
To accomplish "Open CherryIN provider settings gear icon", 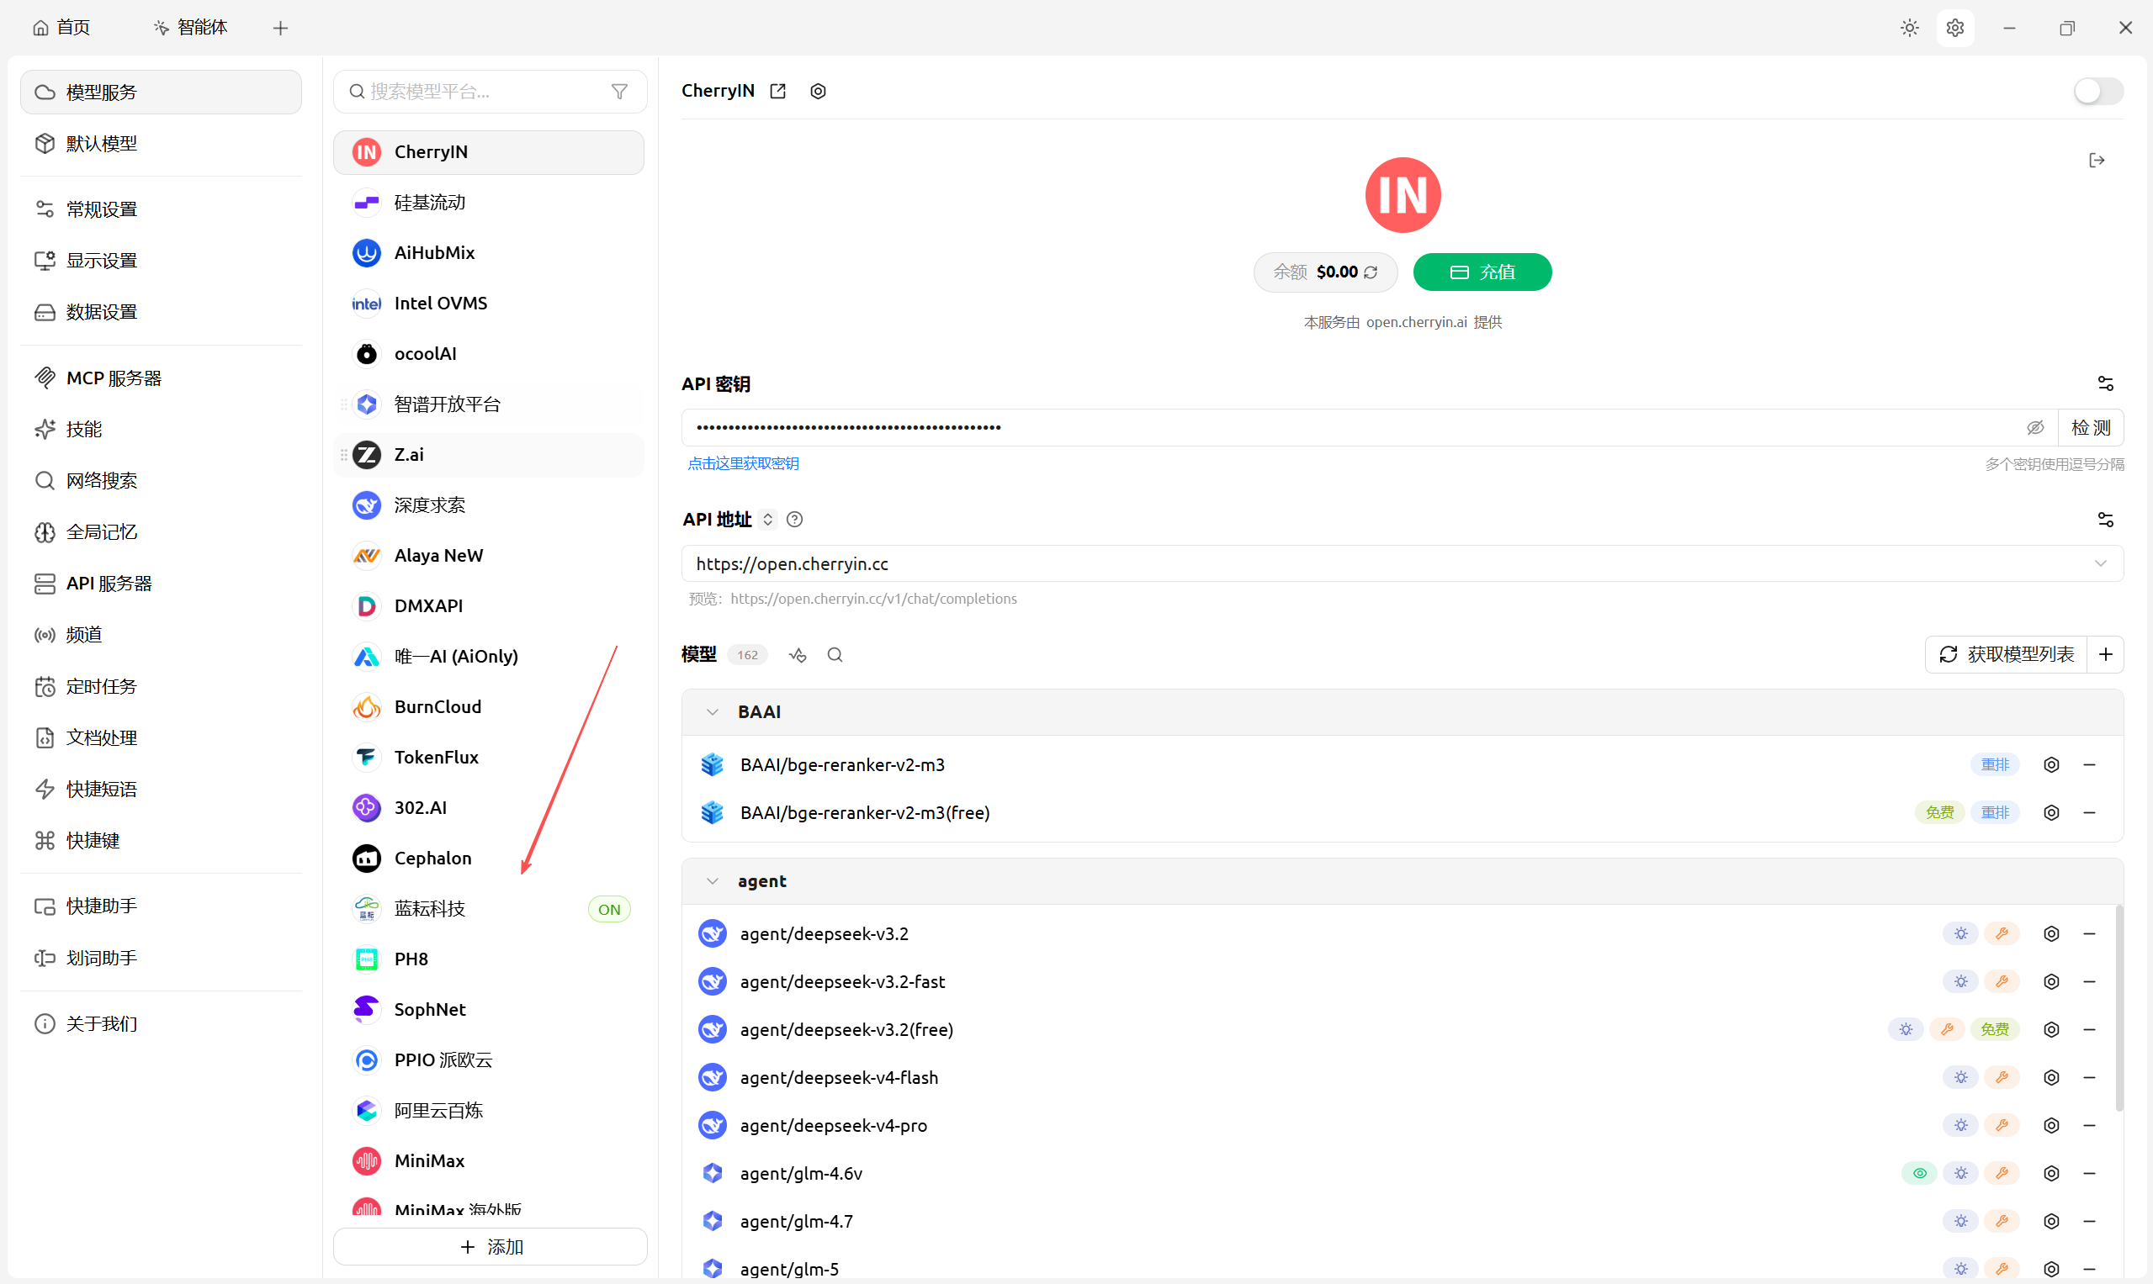I will pos(818,91).
